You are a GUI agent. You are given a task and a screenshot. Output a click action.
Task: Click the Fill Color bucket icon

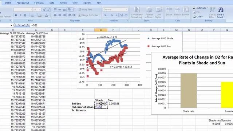[40, 15]
